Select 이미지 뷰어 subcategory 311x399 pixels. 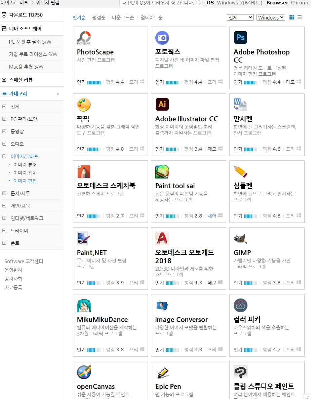pyautogui.click(x=25, y=165)
